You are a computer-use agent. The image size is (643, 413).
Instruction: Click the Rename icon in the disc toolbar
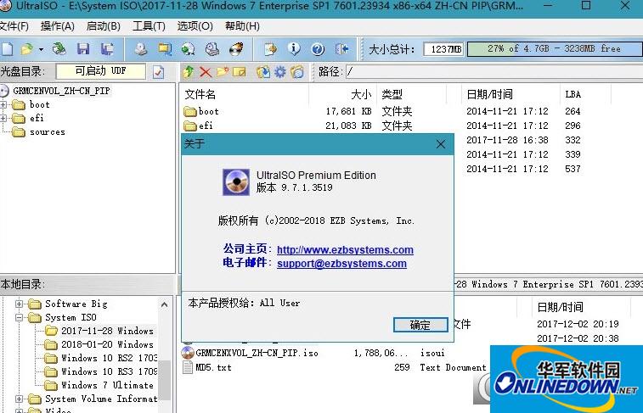point(239,72)
